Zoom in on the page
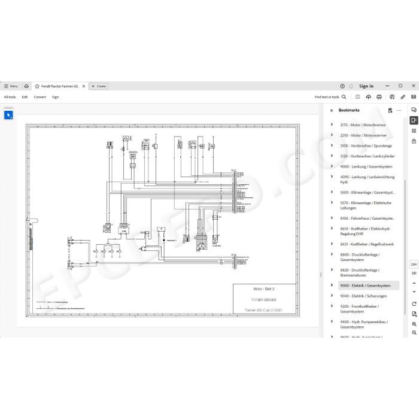Screen dimensions: 419x419 [414, 324]
